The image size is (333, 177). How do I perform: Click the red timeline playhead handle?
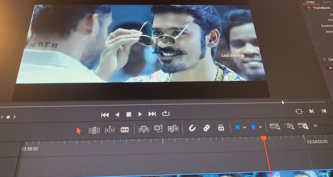pyautogui.click(x=263, y=138)
